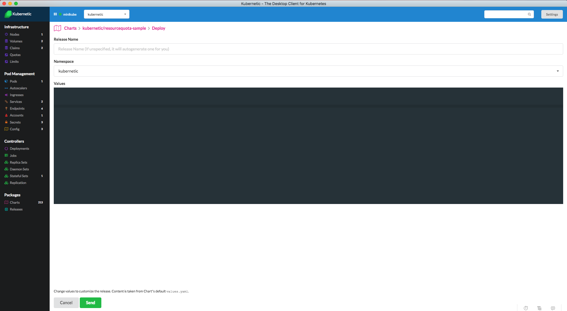The image size is (567, 311).
Task: Open Volumes in sidebar
Action: coord(16,41)
